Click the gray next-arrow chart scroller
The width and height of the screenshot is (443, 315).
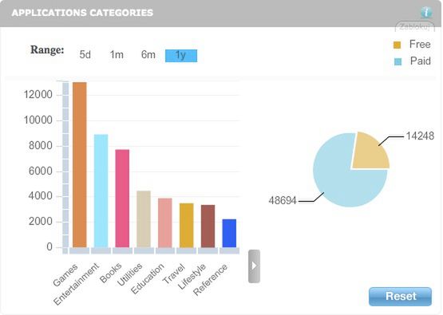[x=254, y=266]
